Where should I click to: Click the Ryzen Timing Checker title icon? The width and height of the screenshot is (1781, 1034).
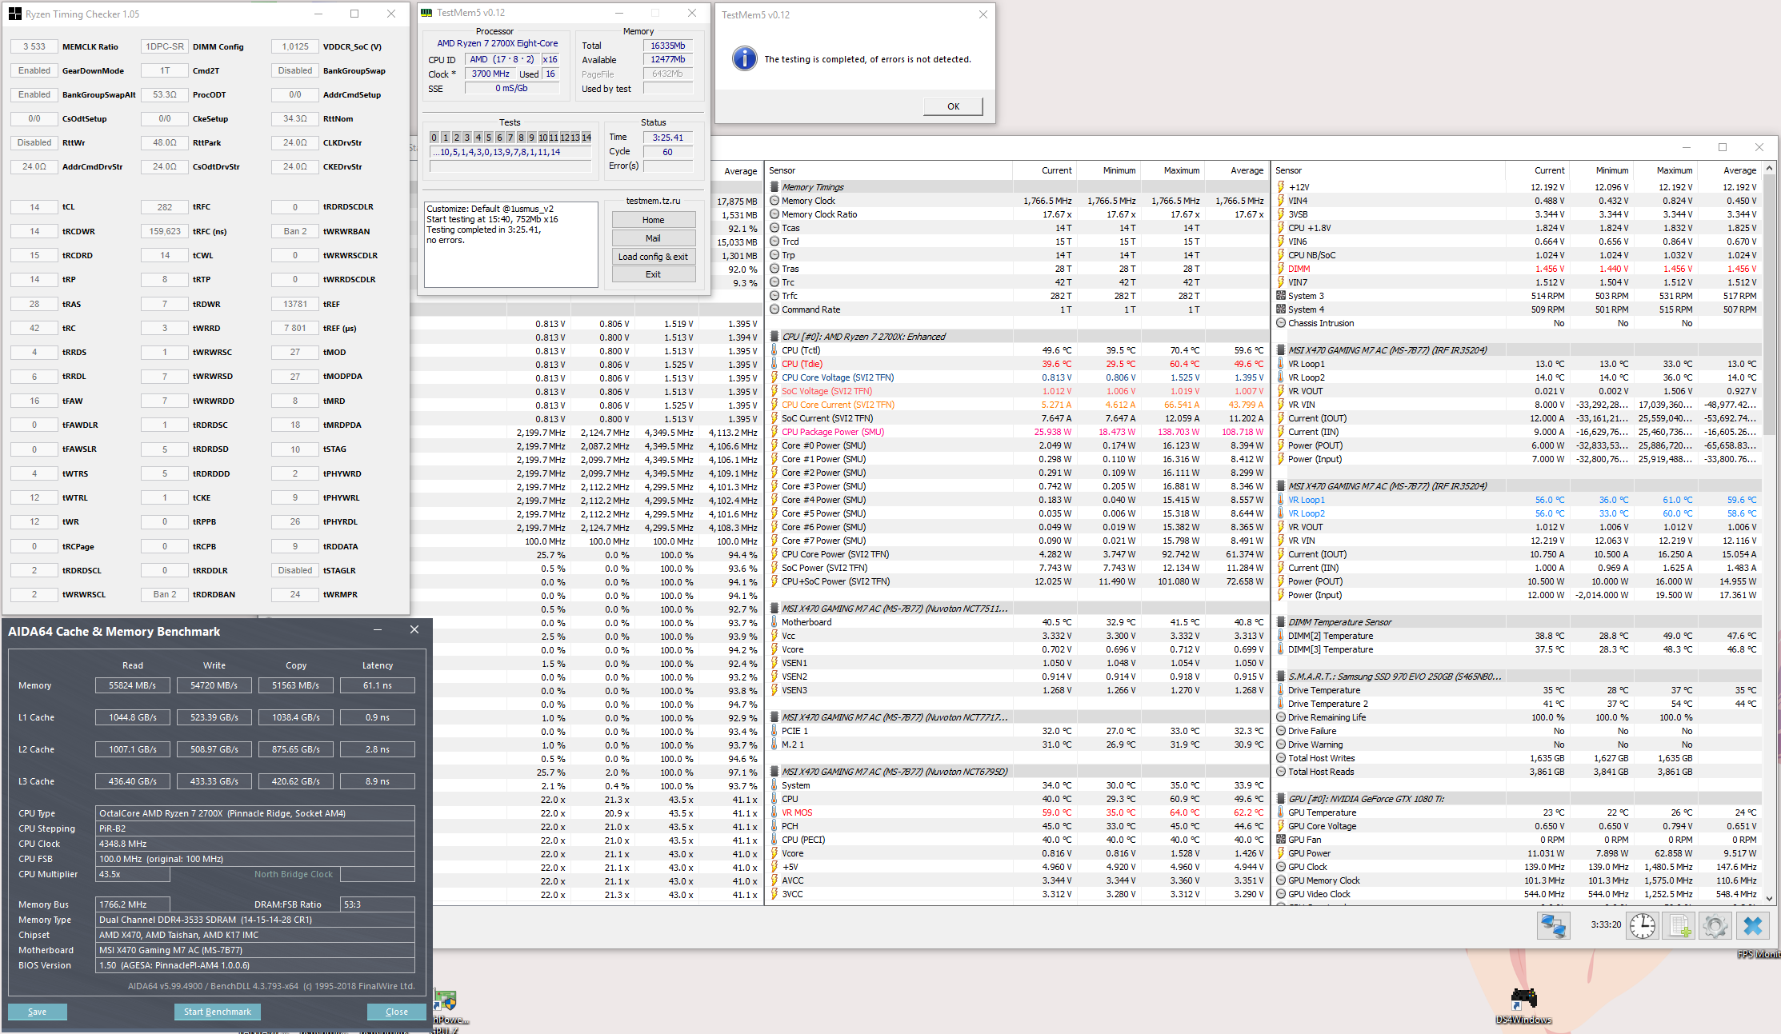coord(14,14)
